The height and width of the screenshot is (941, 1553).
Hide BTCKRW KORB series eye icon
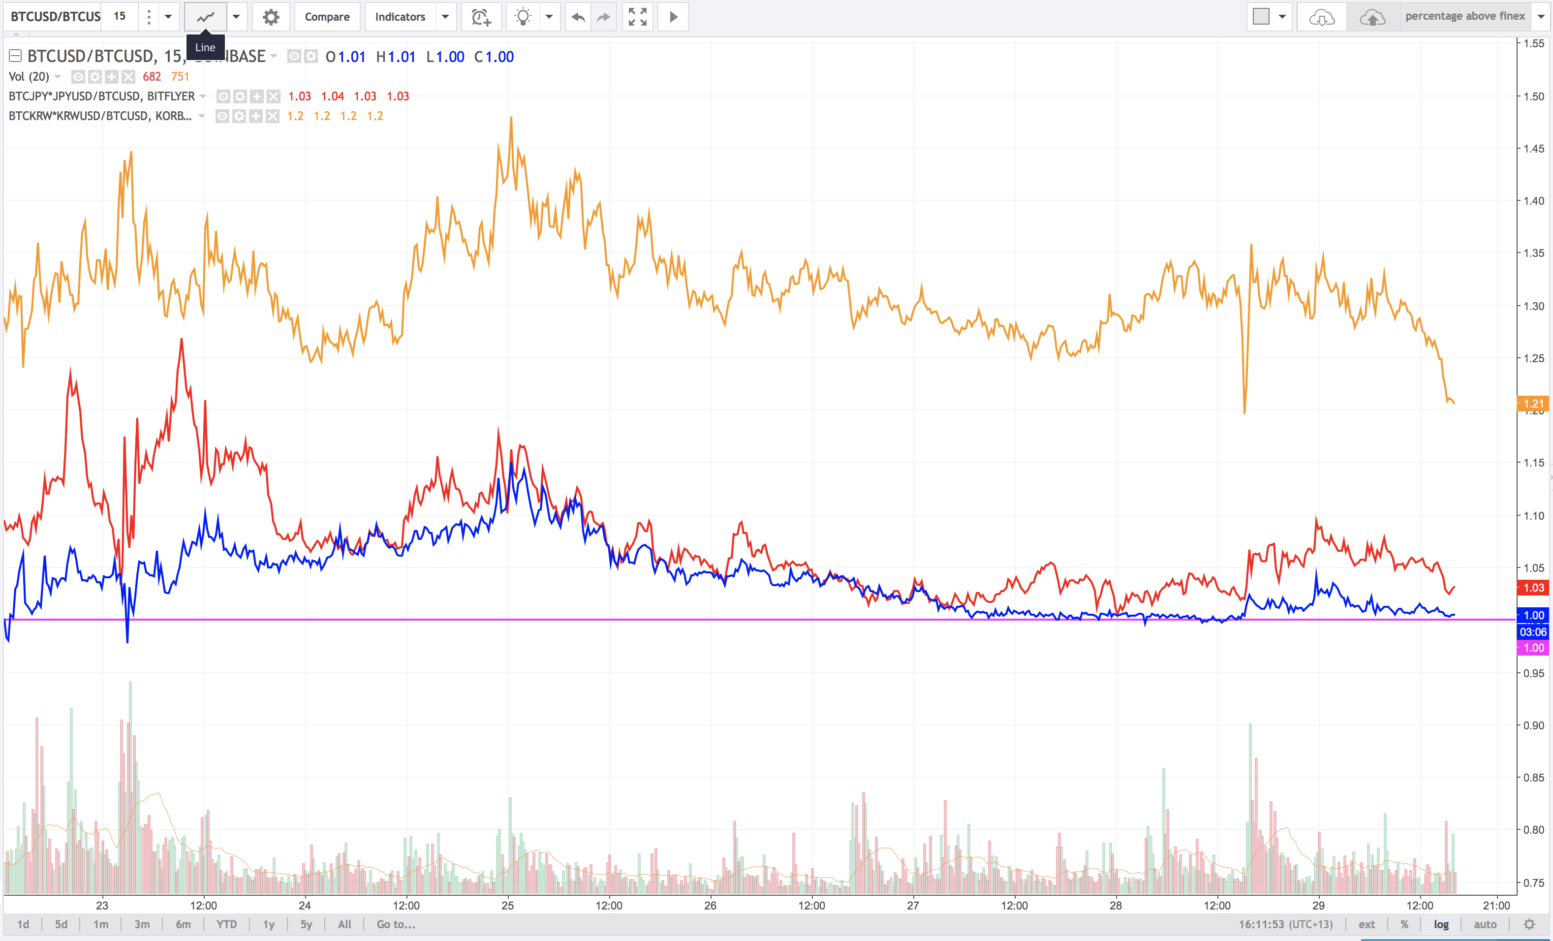point(222,116)
